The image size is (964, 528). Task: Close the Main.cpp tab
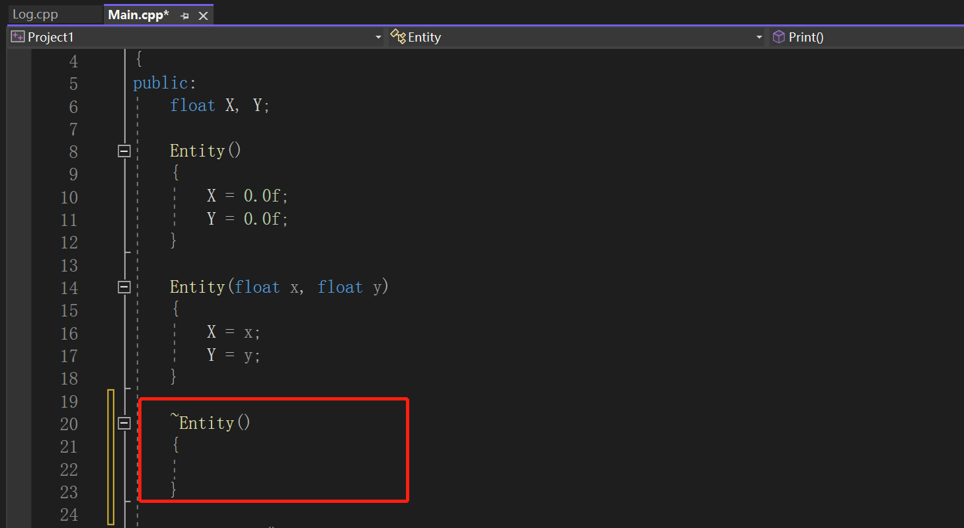pyautogui.click(x=204, y=16)
